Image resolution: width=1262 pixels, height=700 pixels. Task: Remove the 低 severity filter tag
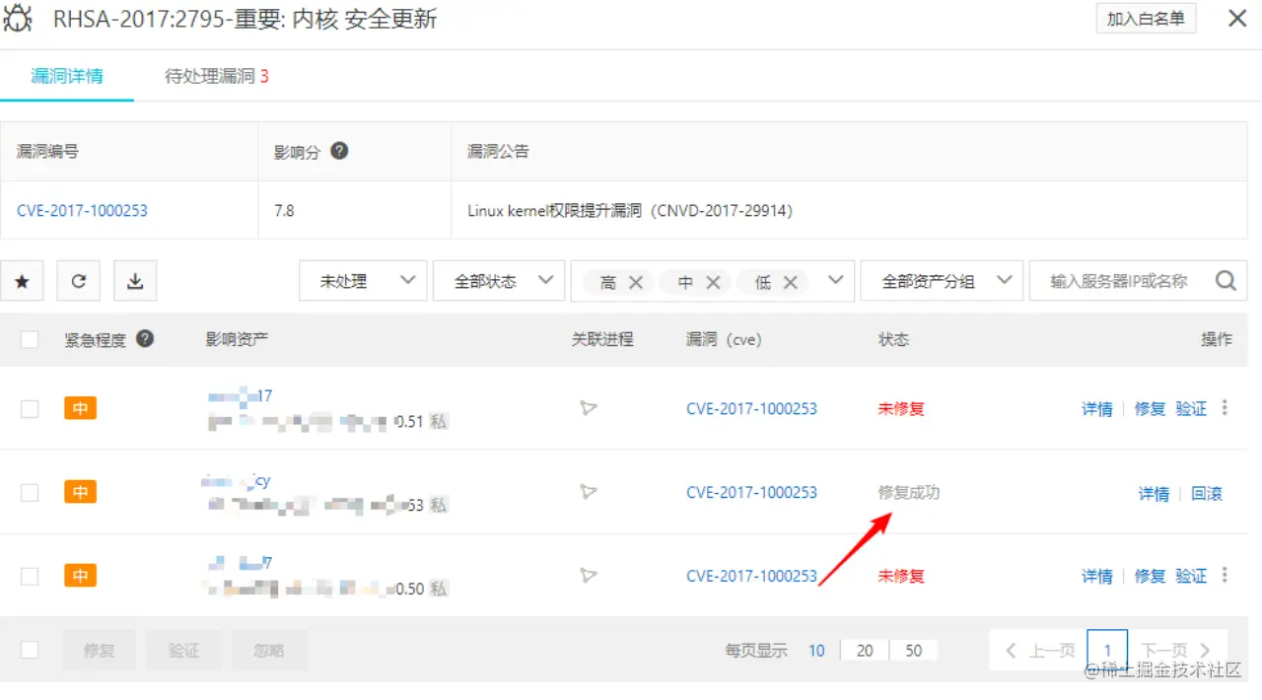(x=791, y=282)
